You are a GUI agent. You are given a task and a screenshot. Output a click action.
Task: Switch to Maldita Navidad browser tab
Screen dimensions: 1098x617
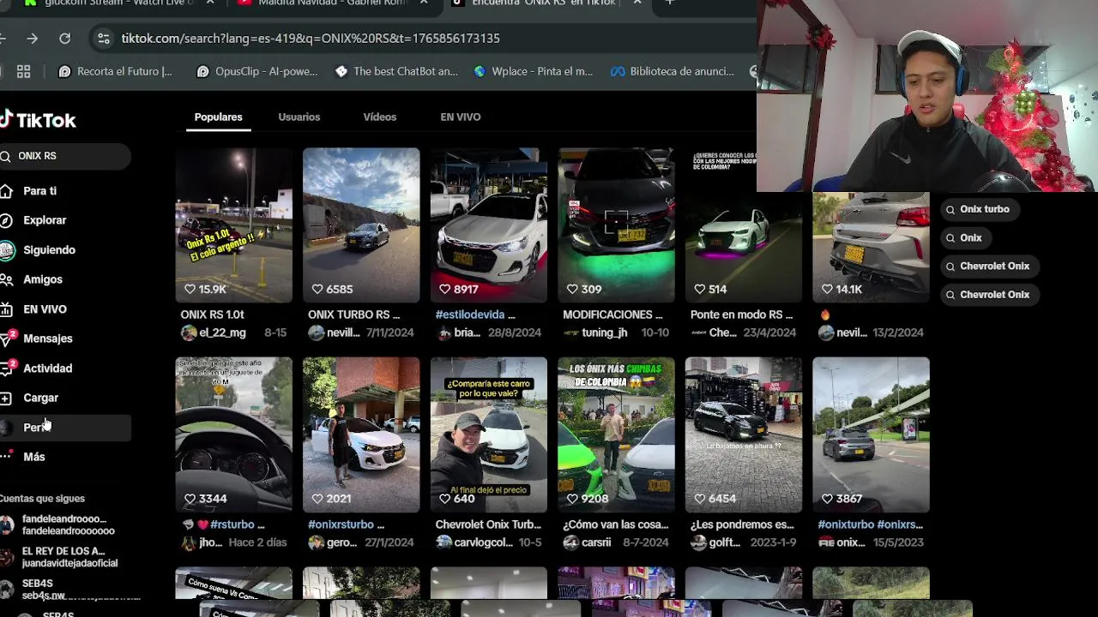click(x=331, y=4)
